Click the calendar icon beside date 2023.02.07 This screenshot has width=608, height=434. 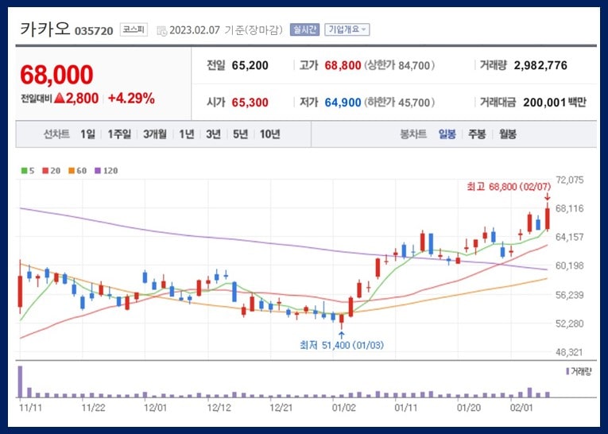161,31
